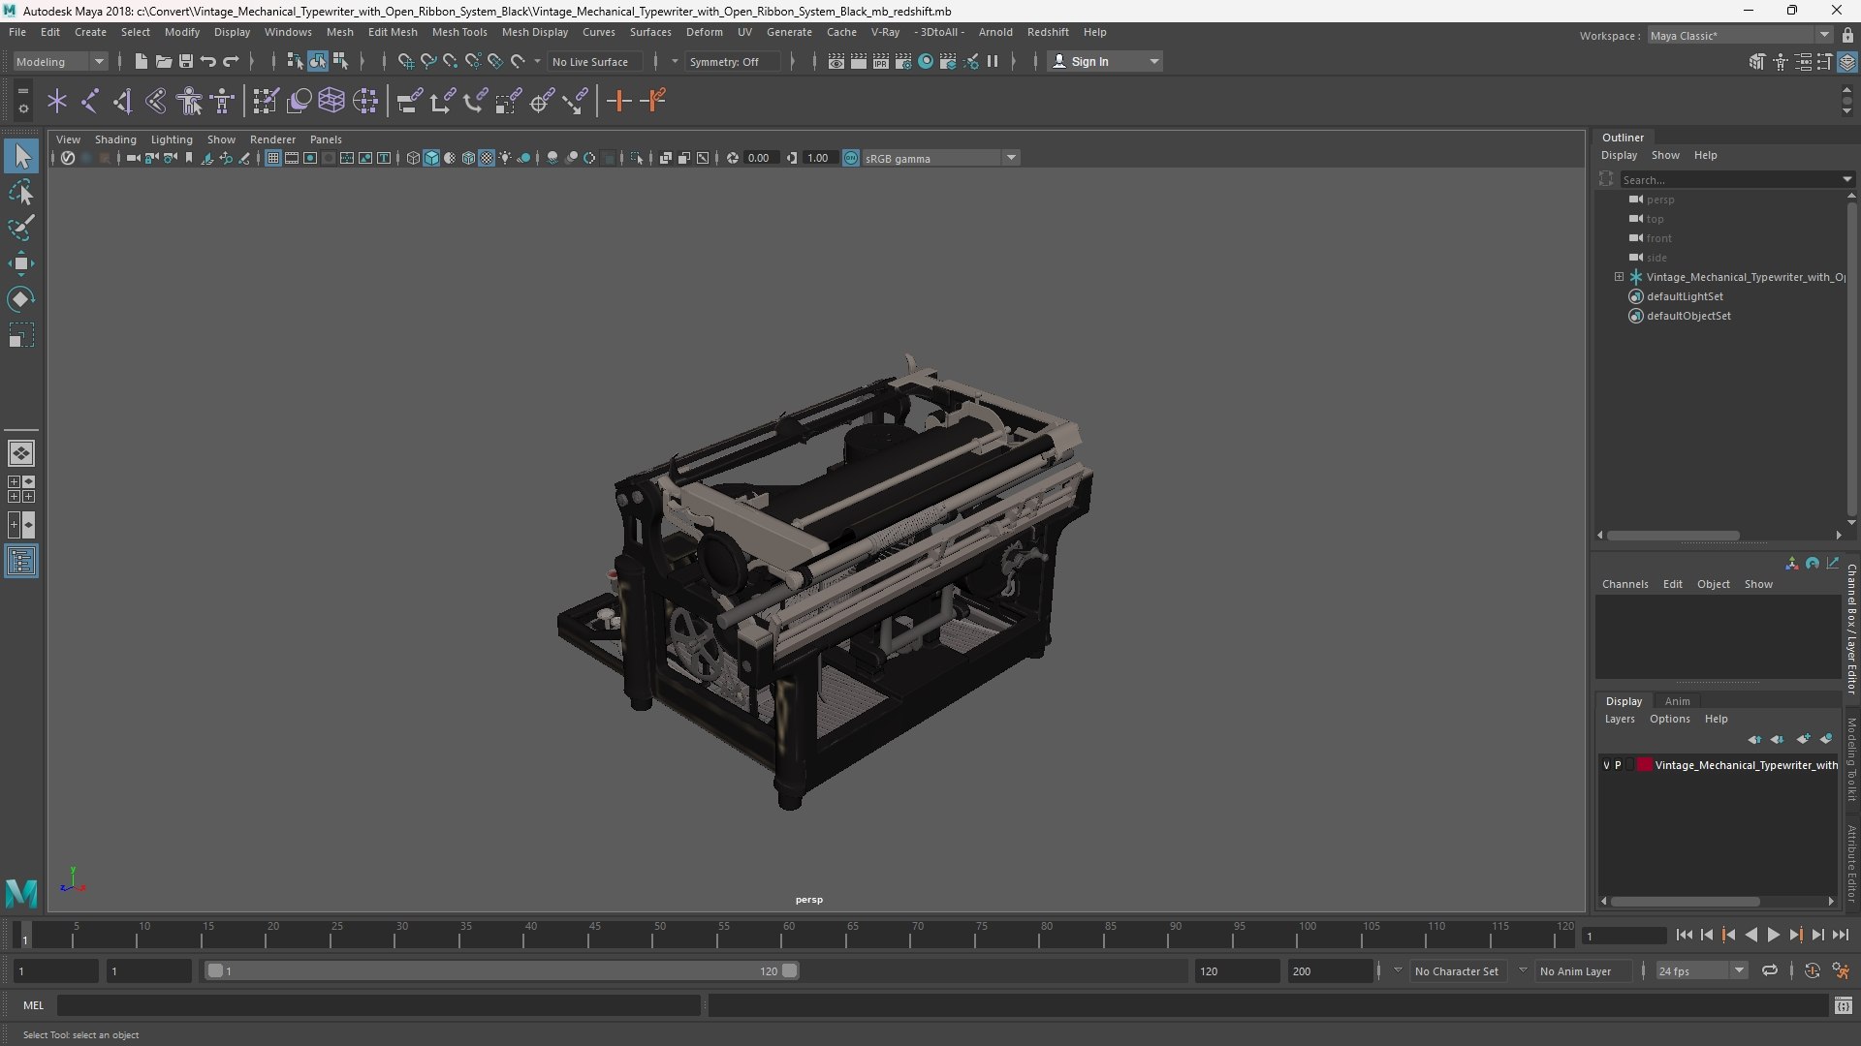Screen dimensions: 1861x1046
Task: Open a scene with the folder icon
Action: click(164, 61)
